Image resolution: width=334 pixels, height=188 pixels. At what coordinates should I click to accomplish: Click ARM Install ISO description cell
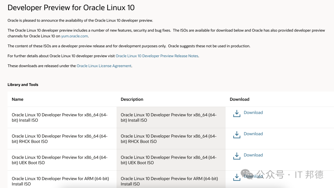(171, 179)
